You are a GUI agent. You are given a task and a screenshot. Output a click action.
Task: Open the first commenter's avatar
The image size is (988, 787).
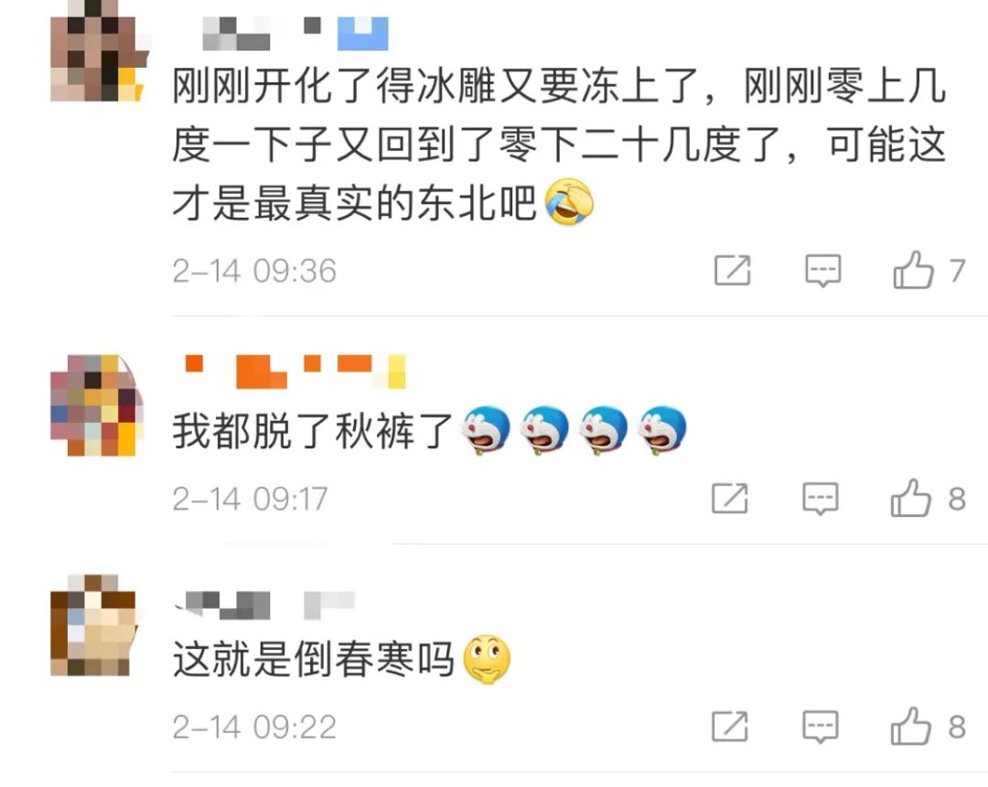pos(98,51)
